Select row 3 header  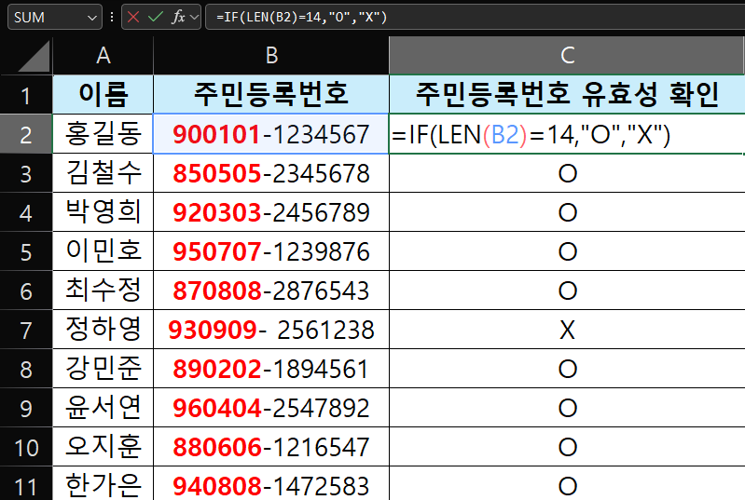pos(26,173)
